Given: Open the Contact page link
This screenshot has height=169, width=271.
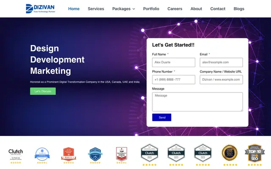Looking at the screenshot, I should (x=218, y=9).
